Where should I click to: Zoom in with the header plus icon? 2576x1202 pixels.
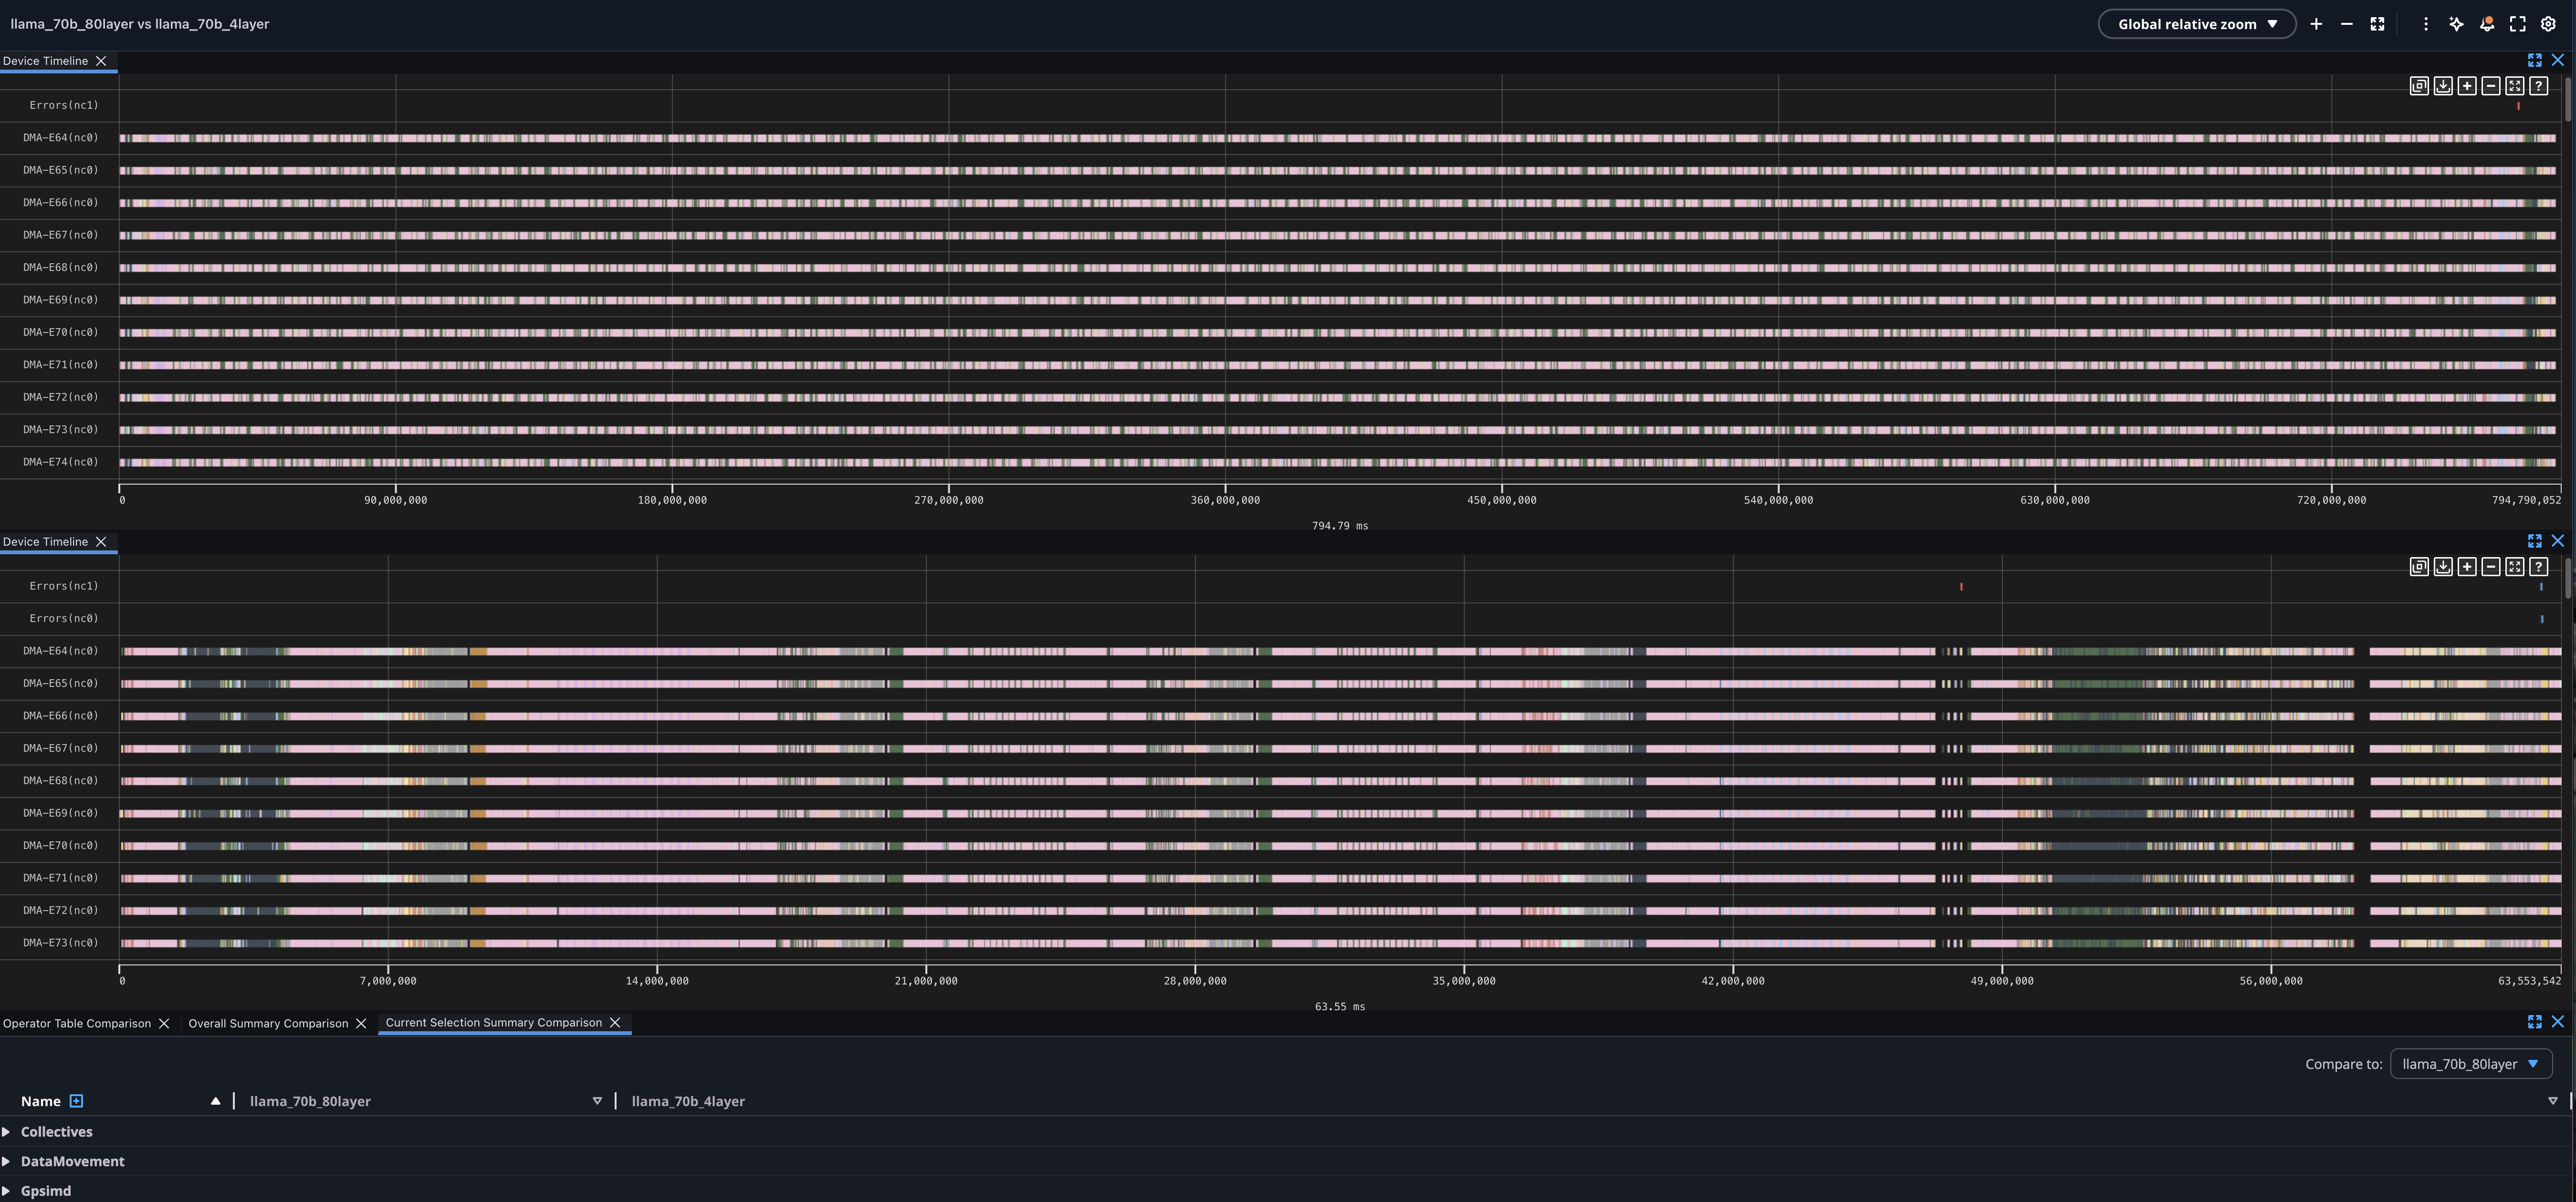(x=2316, y=24)
